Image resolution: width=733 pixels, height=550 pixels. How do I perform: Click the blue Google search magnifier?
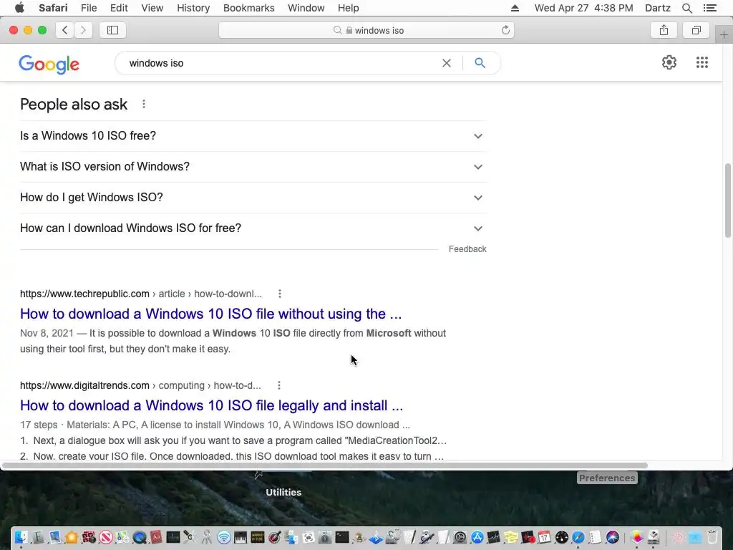[x=480, y=63]
